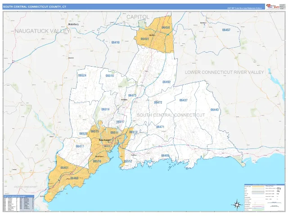288x216 pixels.
Task: Click the ZIP code label 06512
Action: [x=128, y=161]
